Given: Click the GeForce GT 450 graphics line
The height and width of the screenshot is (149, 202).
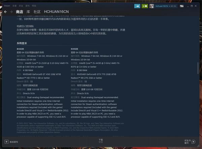Looking at the screenshot, I should pyautogui.click(x=42, y=74).
